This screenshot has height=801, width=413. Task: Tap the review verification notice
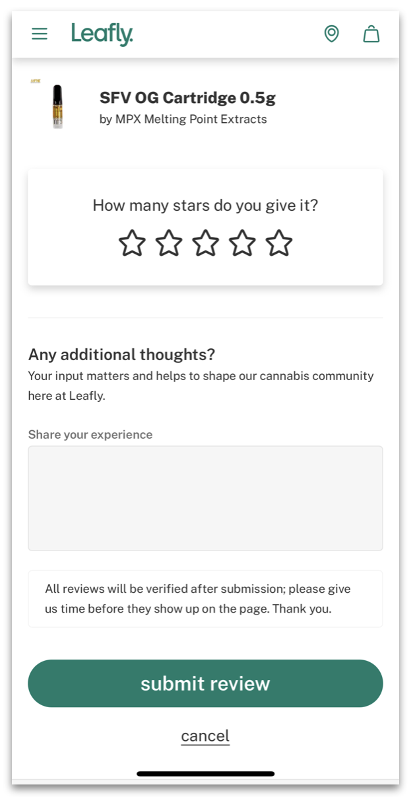205,599
